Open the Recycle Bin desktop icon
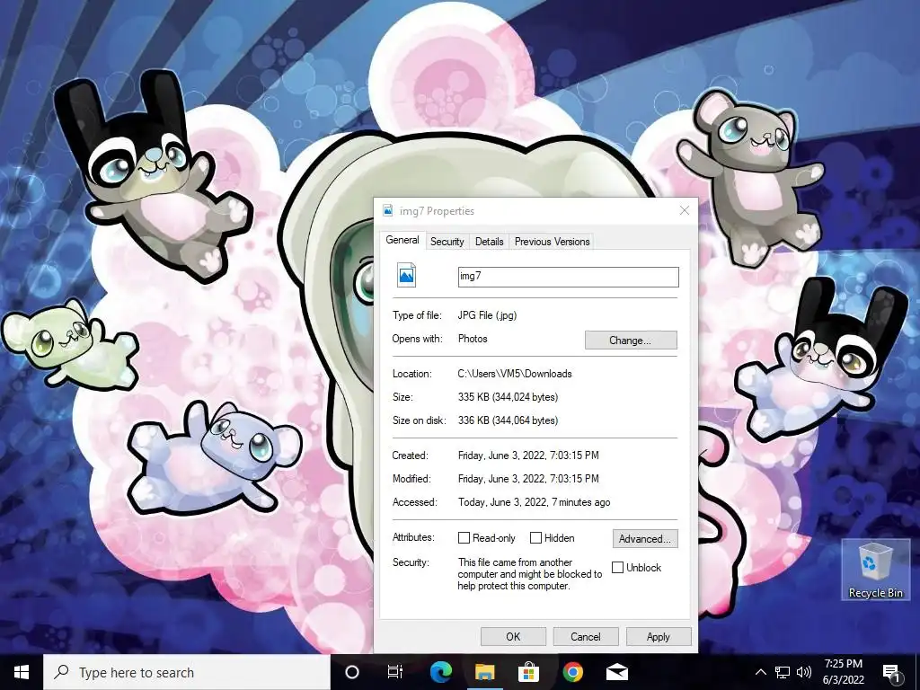920x690 pixels. tap(875, 571)
